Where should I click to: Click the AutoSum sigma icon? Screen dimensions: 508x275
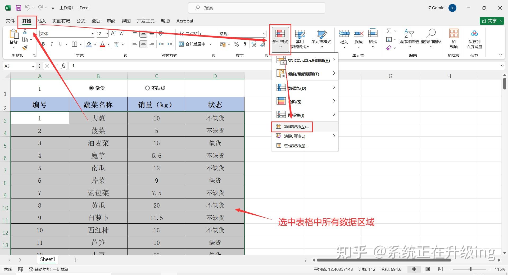(389, 31)
